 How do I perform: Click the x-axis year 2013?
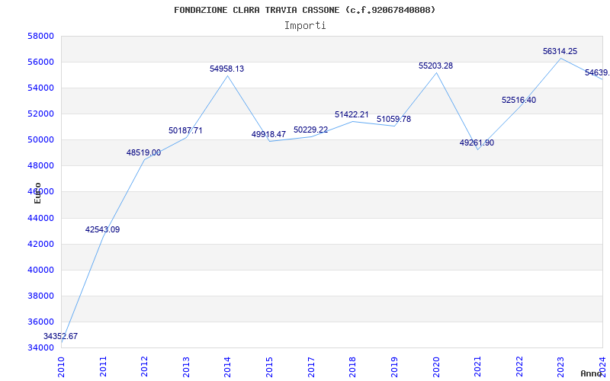tap(186, 367)
